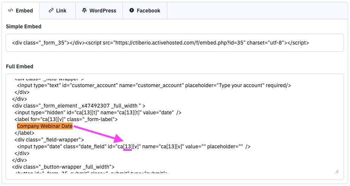Click the Simple Embed heading
This screenshot has height=186, width=350.
pyautogui.click(x=23, y=26)
